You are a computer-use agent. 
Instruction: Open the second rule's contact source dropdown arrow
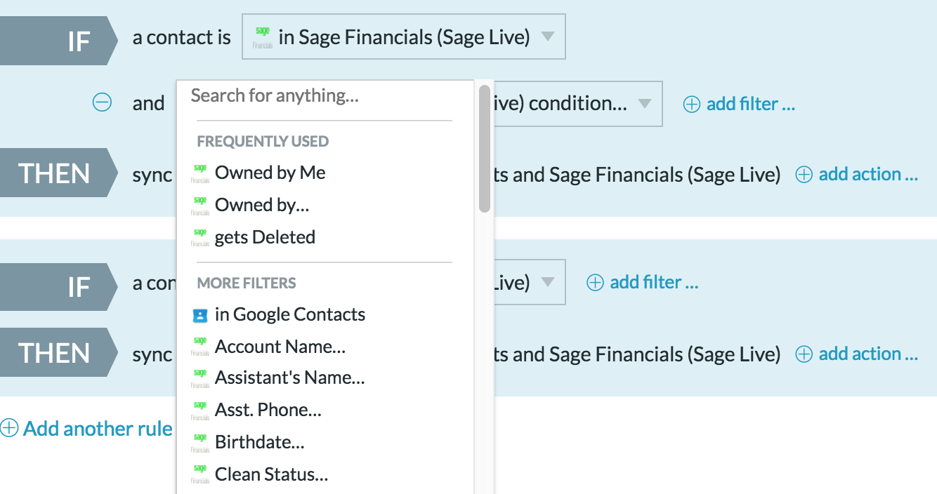548,282
